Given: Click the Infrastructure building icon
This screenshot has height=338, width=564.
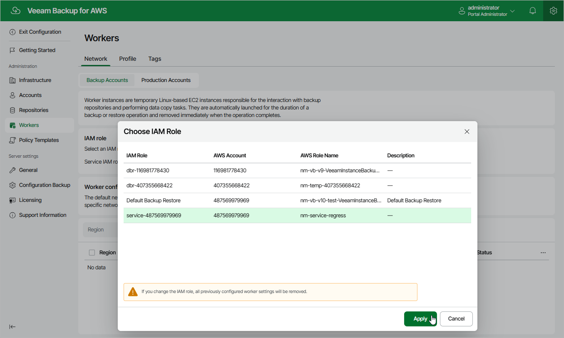Looking at the screenshot, I should coord(12,80).
